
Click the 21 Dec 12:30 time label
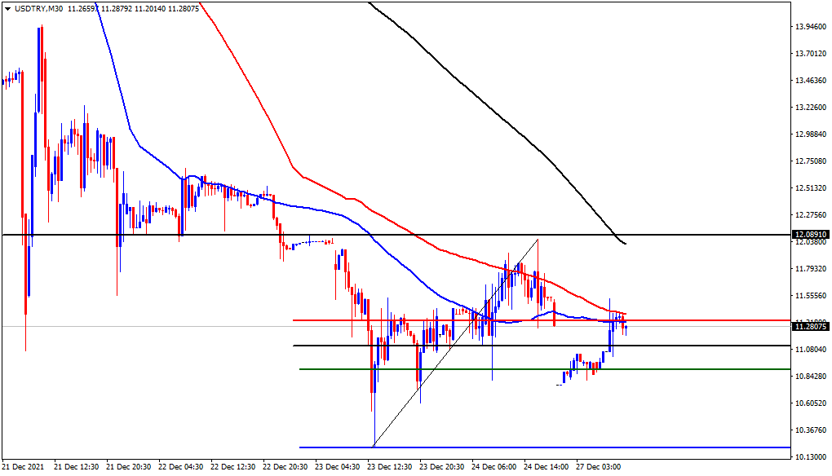point(77,467)
